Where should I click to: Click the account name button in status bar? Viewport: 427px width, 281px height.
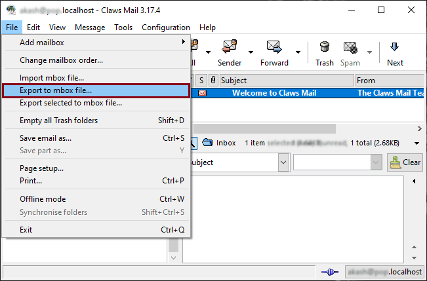tap(384, 272)
